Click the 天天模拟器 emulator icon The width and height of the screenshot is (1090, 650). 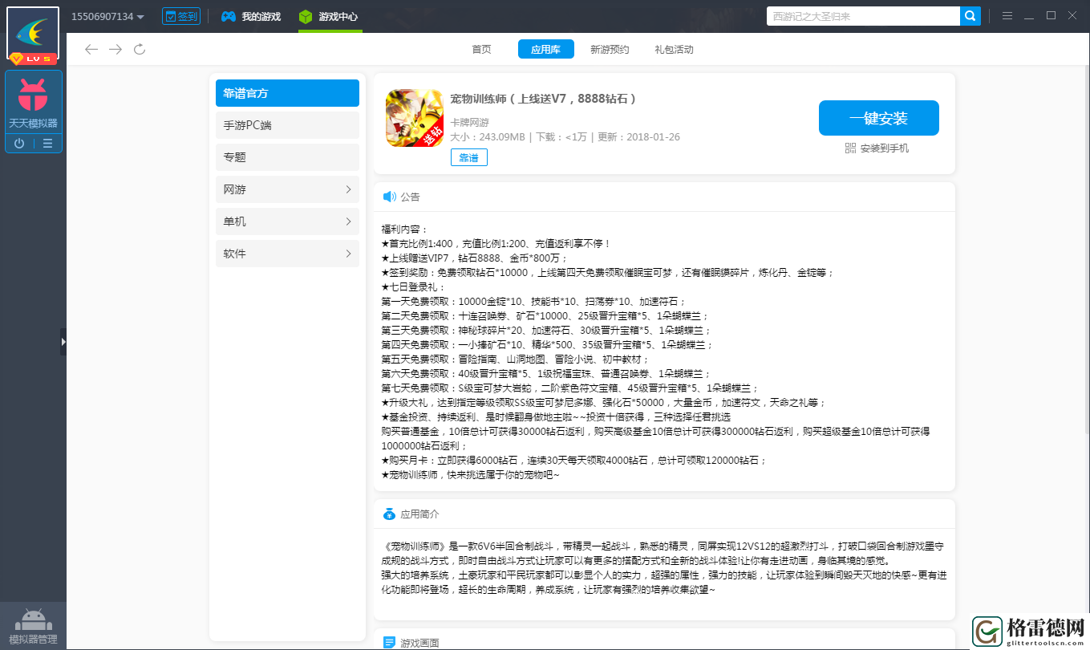[x=33, y=95]
